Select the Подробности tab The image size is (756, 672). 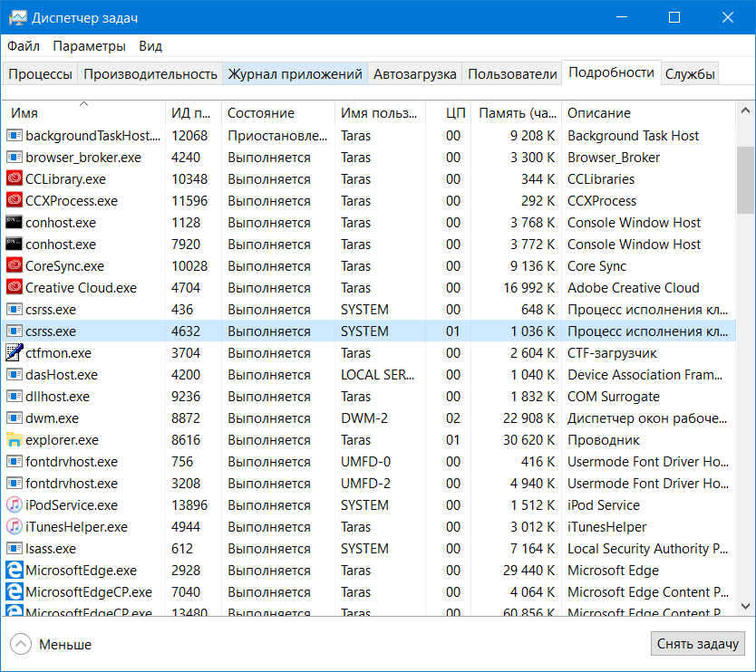click(611, 72)
